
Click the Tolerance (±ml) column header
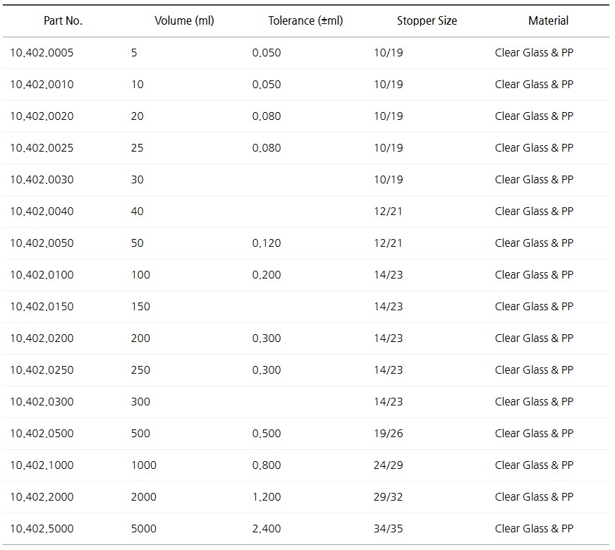(305, 20)
